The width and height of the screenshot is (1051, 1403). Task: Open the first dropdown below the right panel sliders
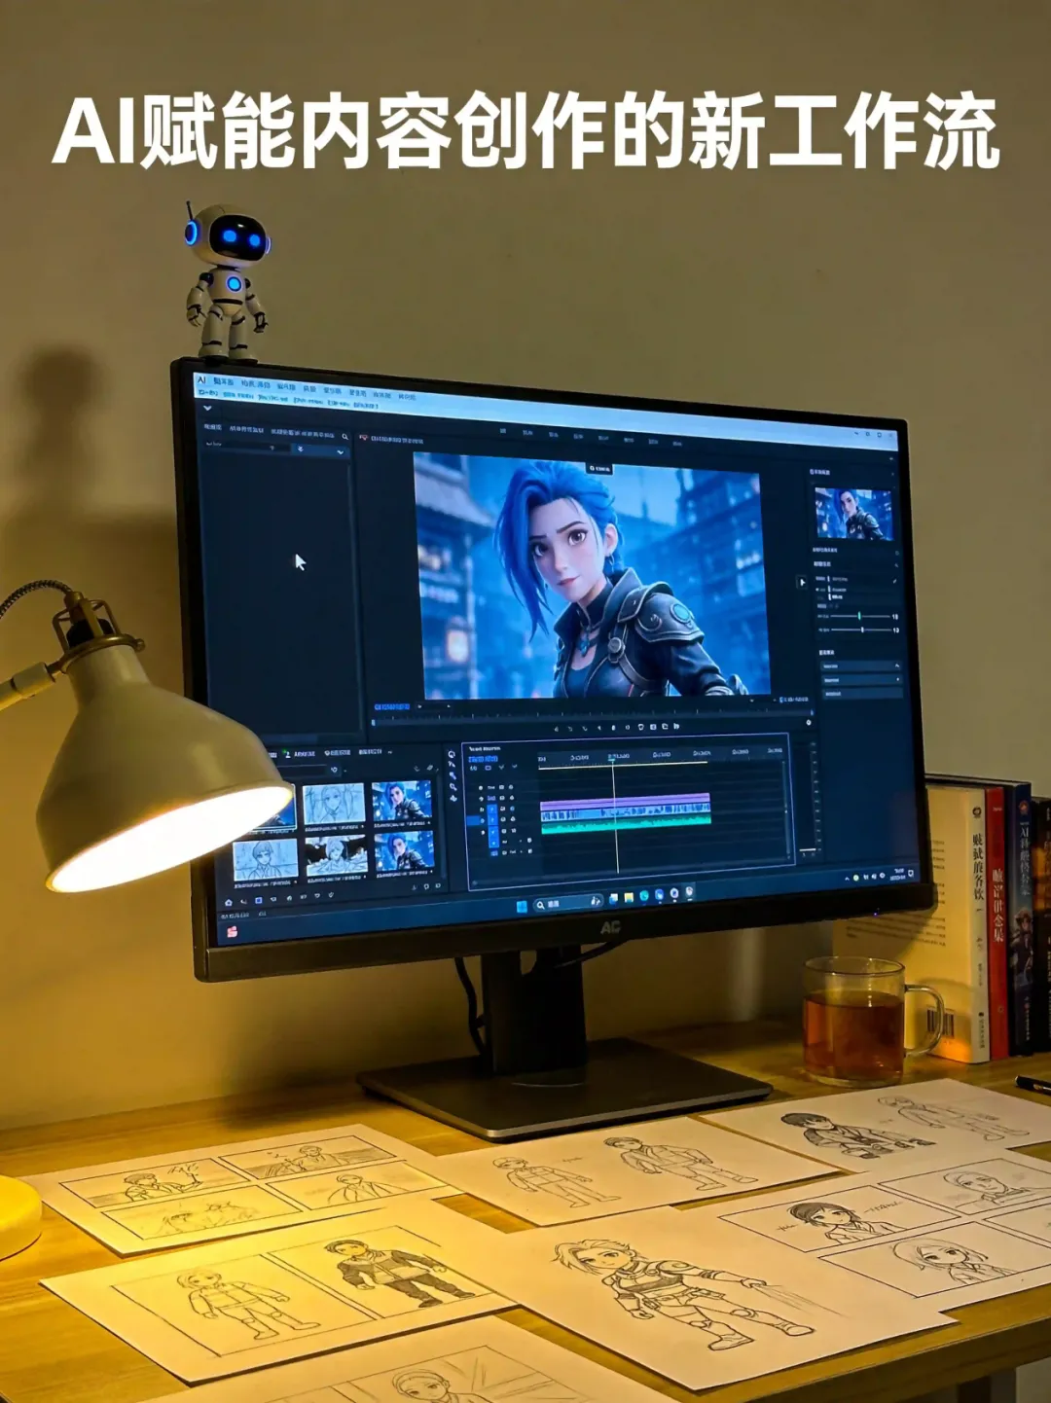(x=861, y=666)
